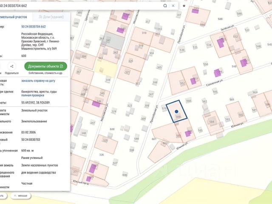Click the Землепользование value text
272x204 pixels.
pos(34,121)
